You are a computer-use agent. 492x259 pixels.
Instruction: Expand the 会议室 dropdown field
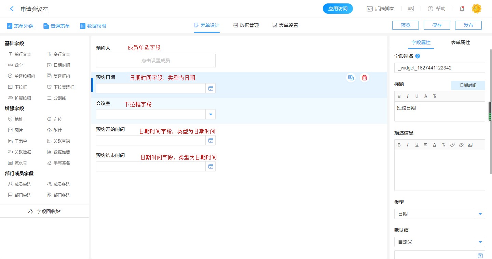[210, 114]
